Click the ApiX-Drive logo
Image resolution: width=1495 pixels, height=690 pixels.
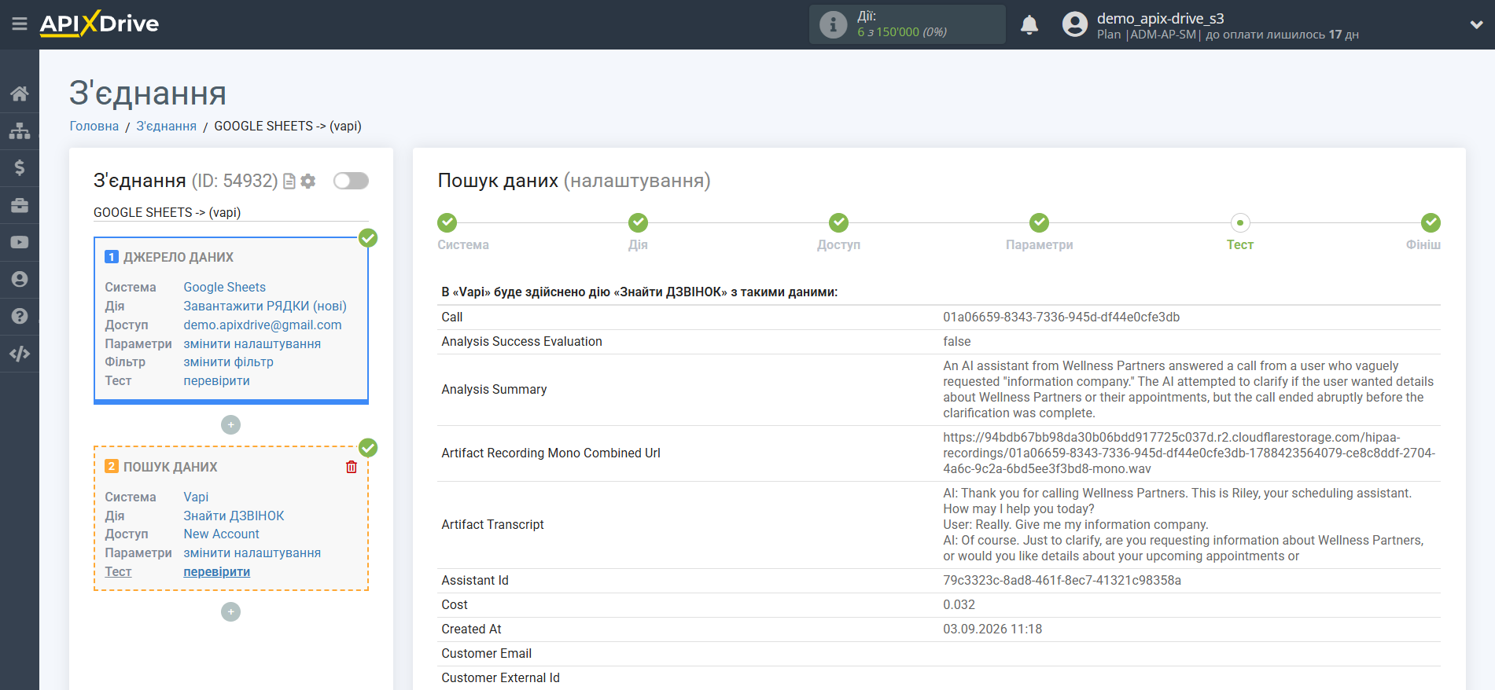click(x=99, y=24)
